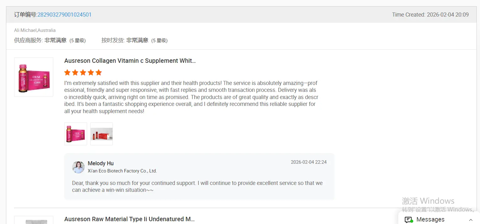
Task: Click the first orange rating star
Action: pyautogui.click(x=67, y=72)
